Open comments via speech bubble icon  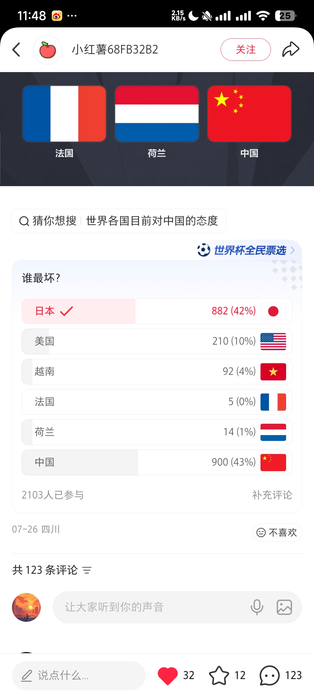click(270, 675)
